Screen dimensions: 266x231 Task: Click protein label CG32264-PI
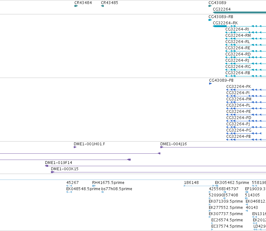(238, 93)
